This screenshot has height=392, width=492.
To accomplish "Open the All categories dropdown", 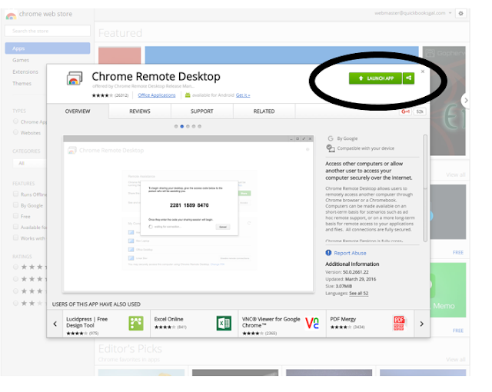I will [x=30, y=164].
